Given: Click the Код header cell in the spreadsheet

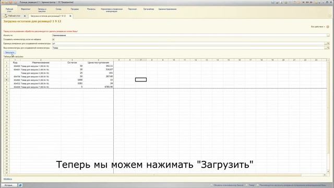Looking at the screenshot, I should (x=15, y=63).
